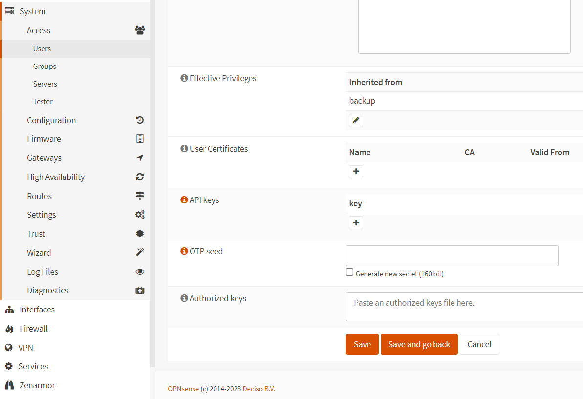Collapse the Access submenu
Image resolution: width=583 pixels, height=399 pixels.
click(x=76, y=30)
